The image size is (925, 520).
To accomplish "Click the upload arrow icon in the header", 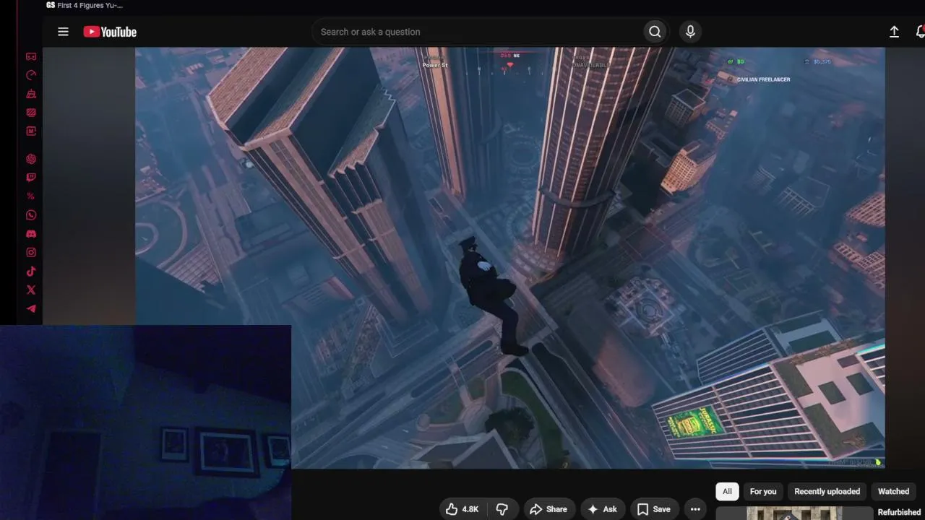I will [x=894, y=32].
